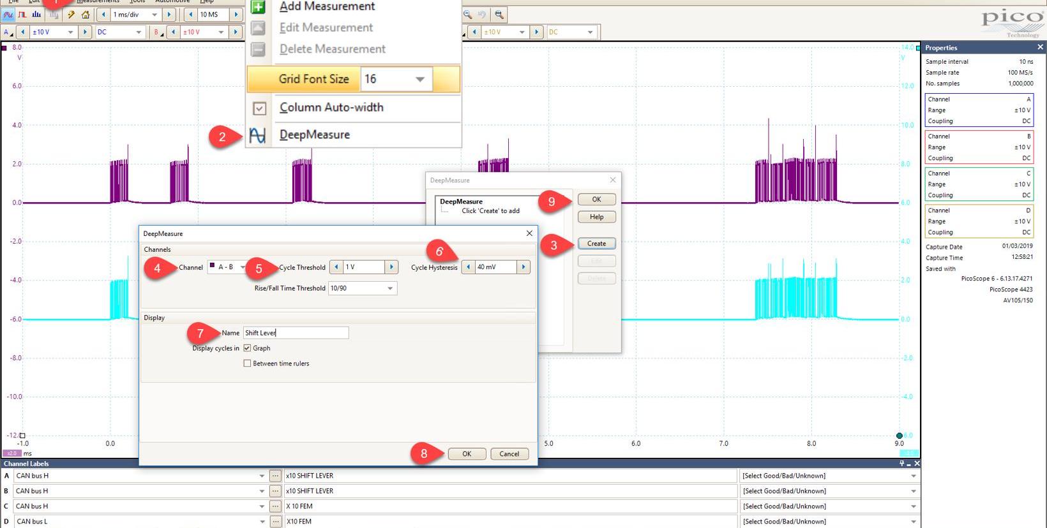
Task: Select Scope mode icon in toolbar
Action: click(8, 14)
